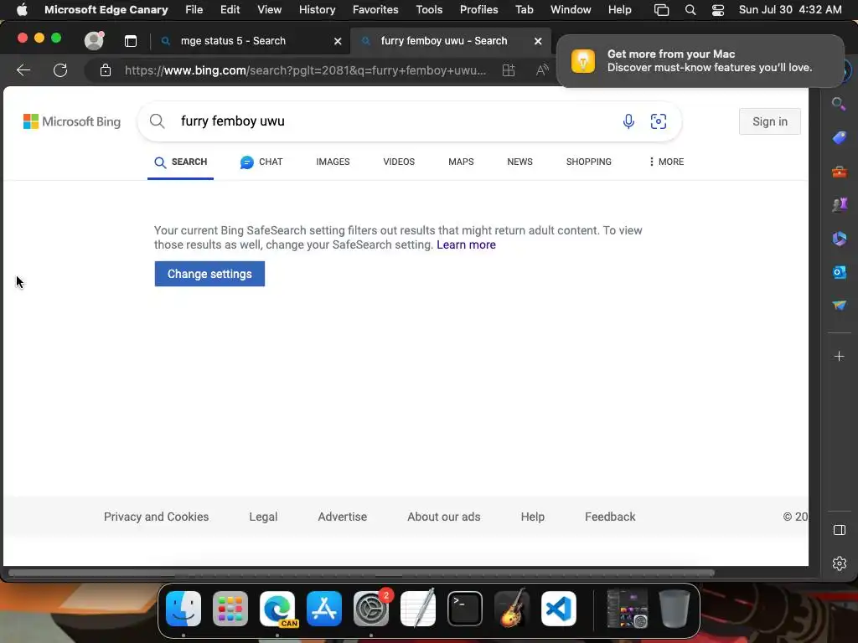Click the Sign in button
This screenshot has width=858, height=643.
770,121
